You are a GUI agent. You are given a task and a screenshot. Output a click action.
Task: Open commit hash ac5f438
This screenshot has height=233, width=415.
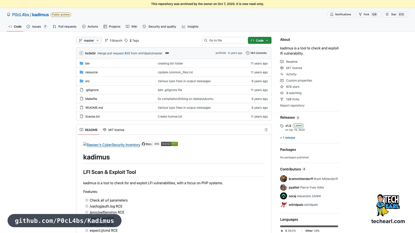click(220, 53)
